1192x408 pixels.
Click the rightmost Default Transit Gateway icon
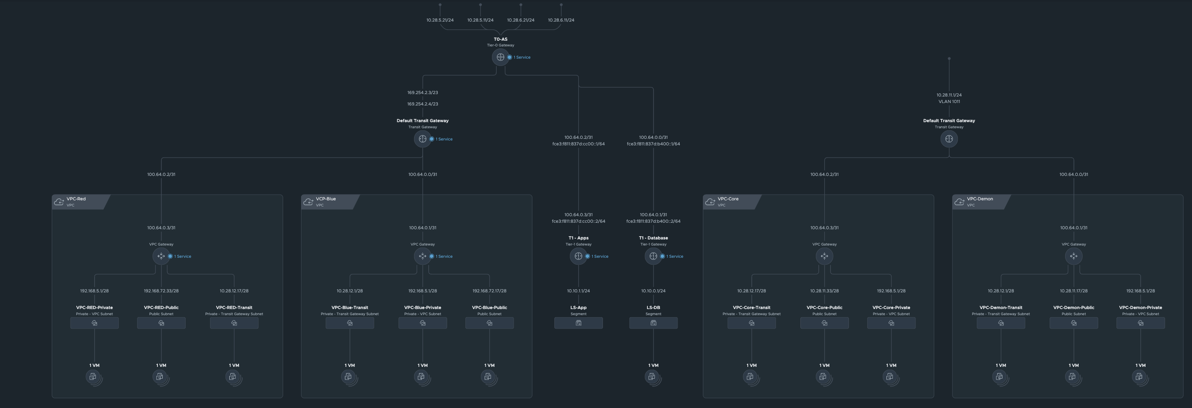(949, 138)
